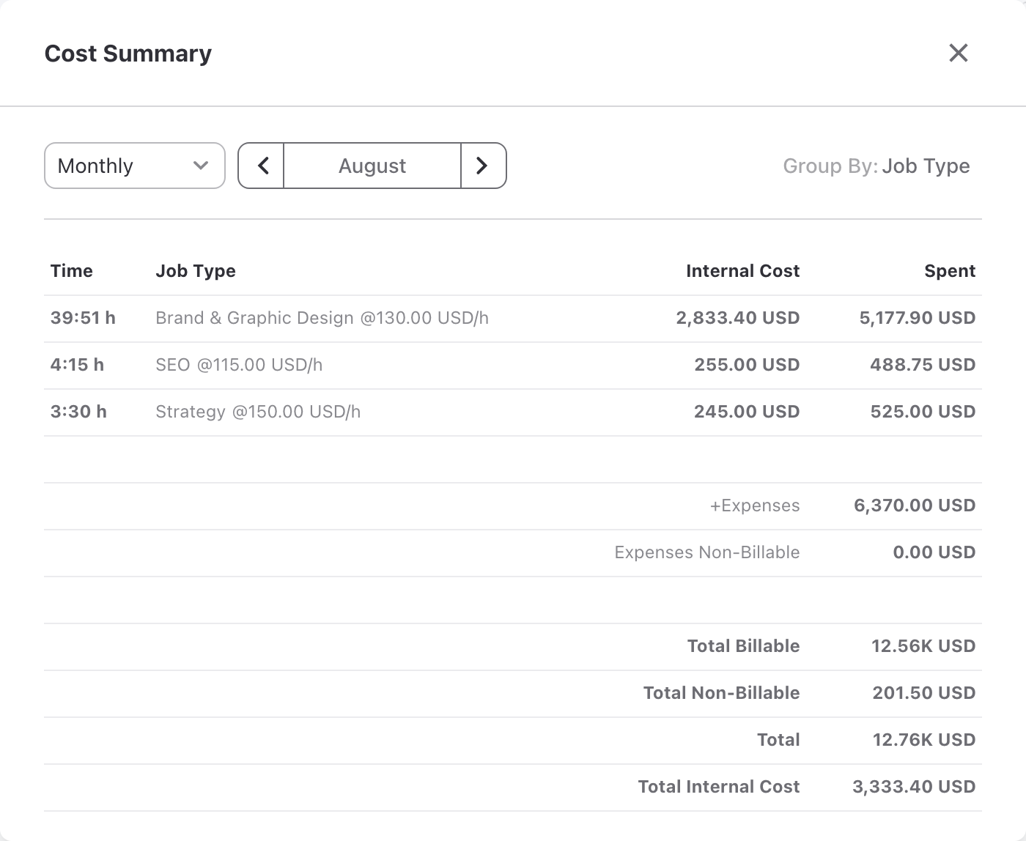Select the Strategy @150.00 USD/h row
The image size is (1026, 841).
[x=513, y=412]
